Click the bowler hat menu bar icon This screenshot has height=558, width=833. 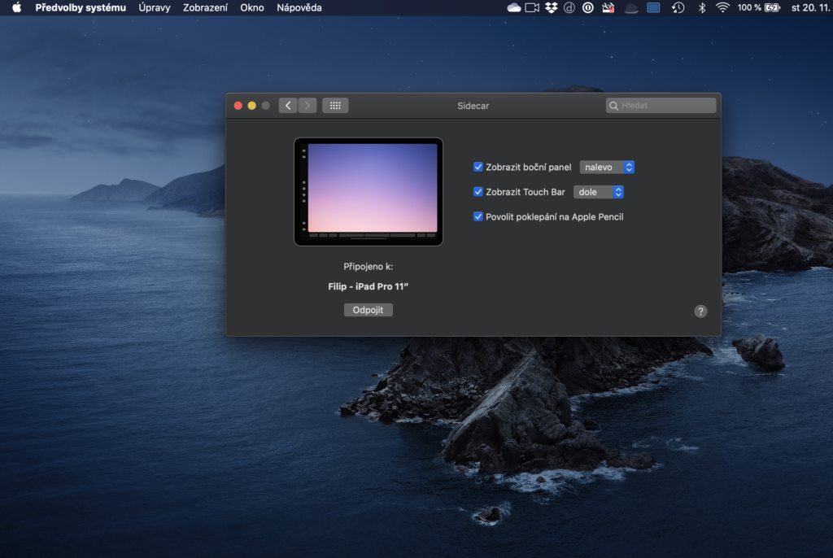[x=630, y=7]
